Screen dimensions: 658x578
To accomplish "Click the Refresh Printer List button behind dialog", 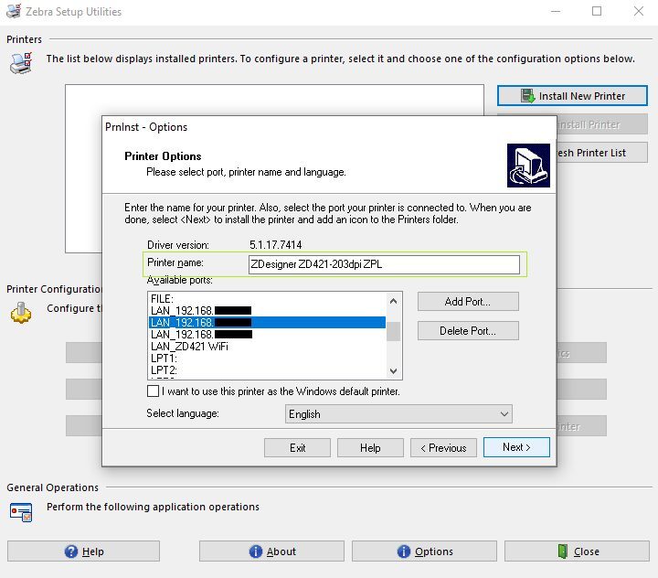I will pyautogui.click(x=602, y=153).
